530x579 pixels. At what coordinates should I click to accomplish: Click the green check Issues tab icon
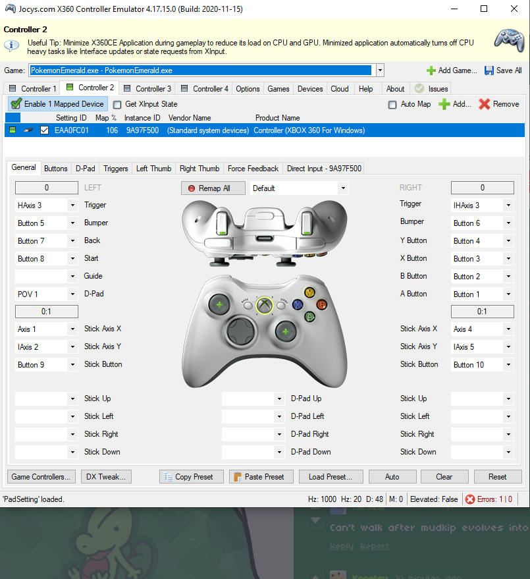419,88
